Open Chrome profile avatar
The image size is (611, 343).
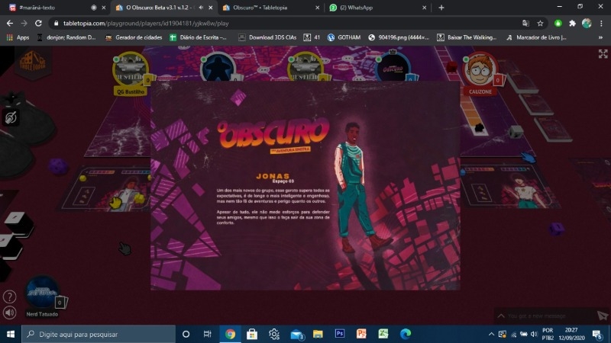click(x=587, y=24)
